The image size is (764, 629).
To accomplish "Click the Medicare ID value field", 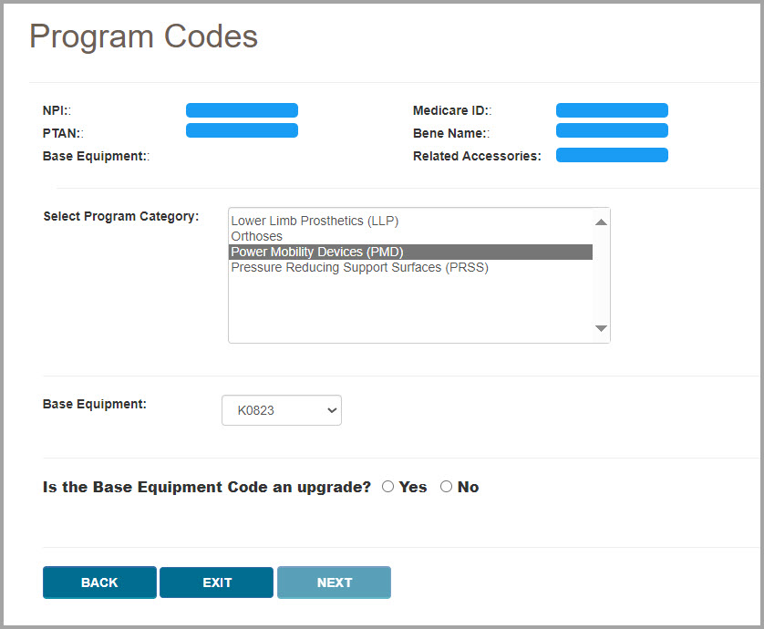I will (x=612, y=109).
